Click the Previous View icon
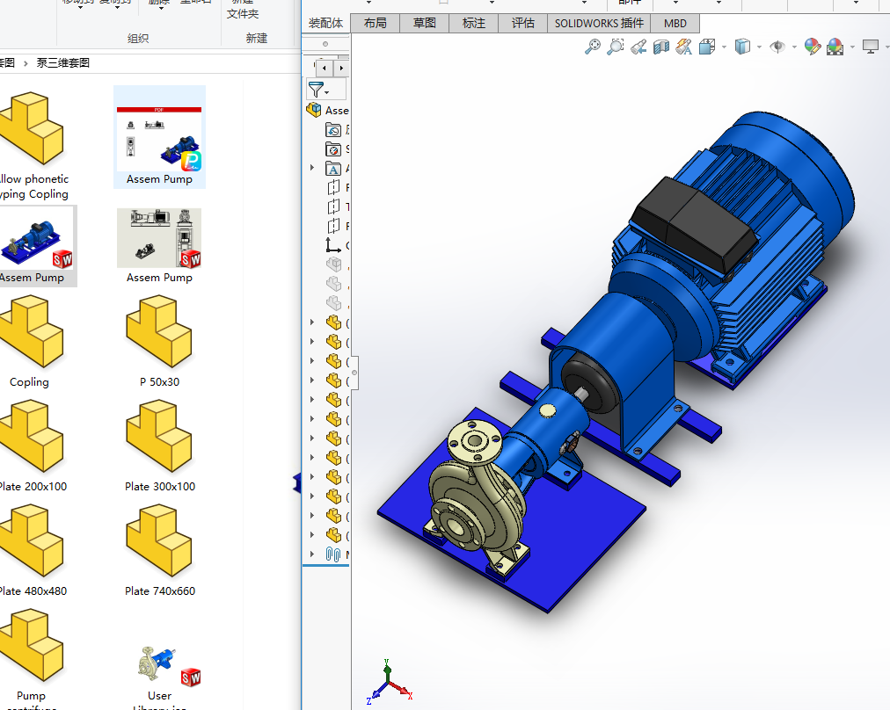890x710 pixels. point(638,47)
